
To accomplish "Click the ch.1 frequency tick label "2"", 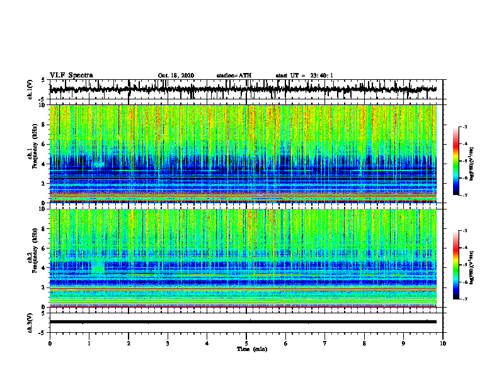I will pos(44,183).
